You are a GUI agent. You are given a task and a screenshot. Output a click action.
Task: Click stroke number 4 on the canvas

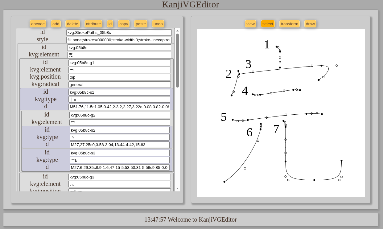click(245, 91)
